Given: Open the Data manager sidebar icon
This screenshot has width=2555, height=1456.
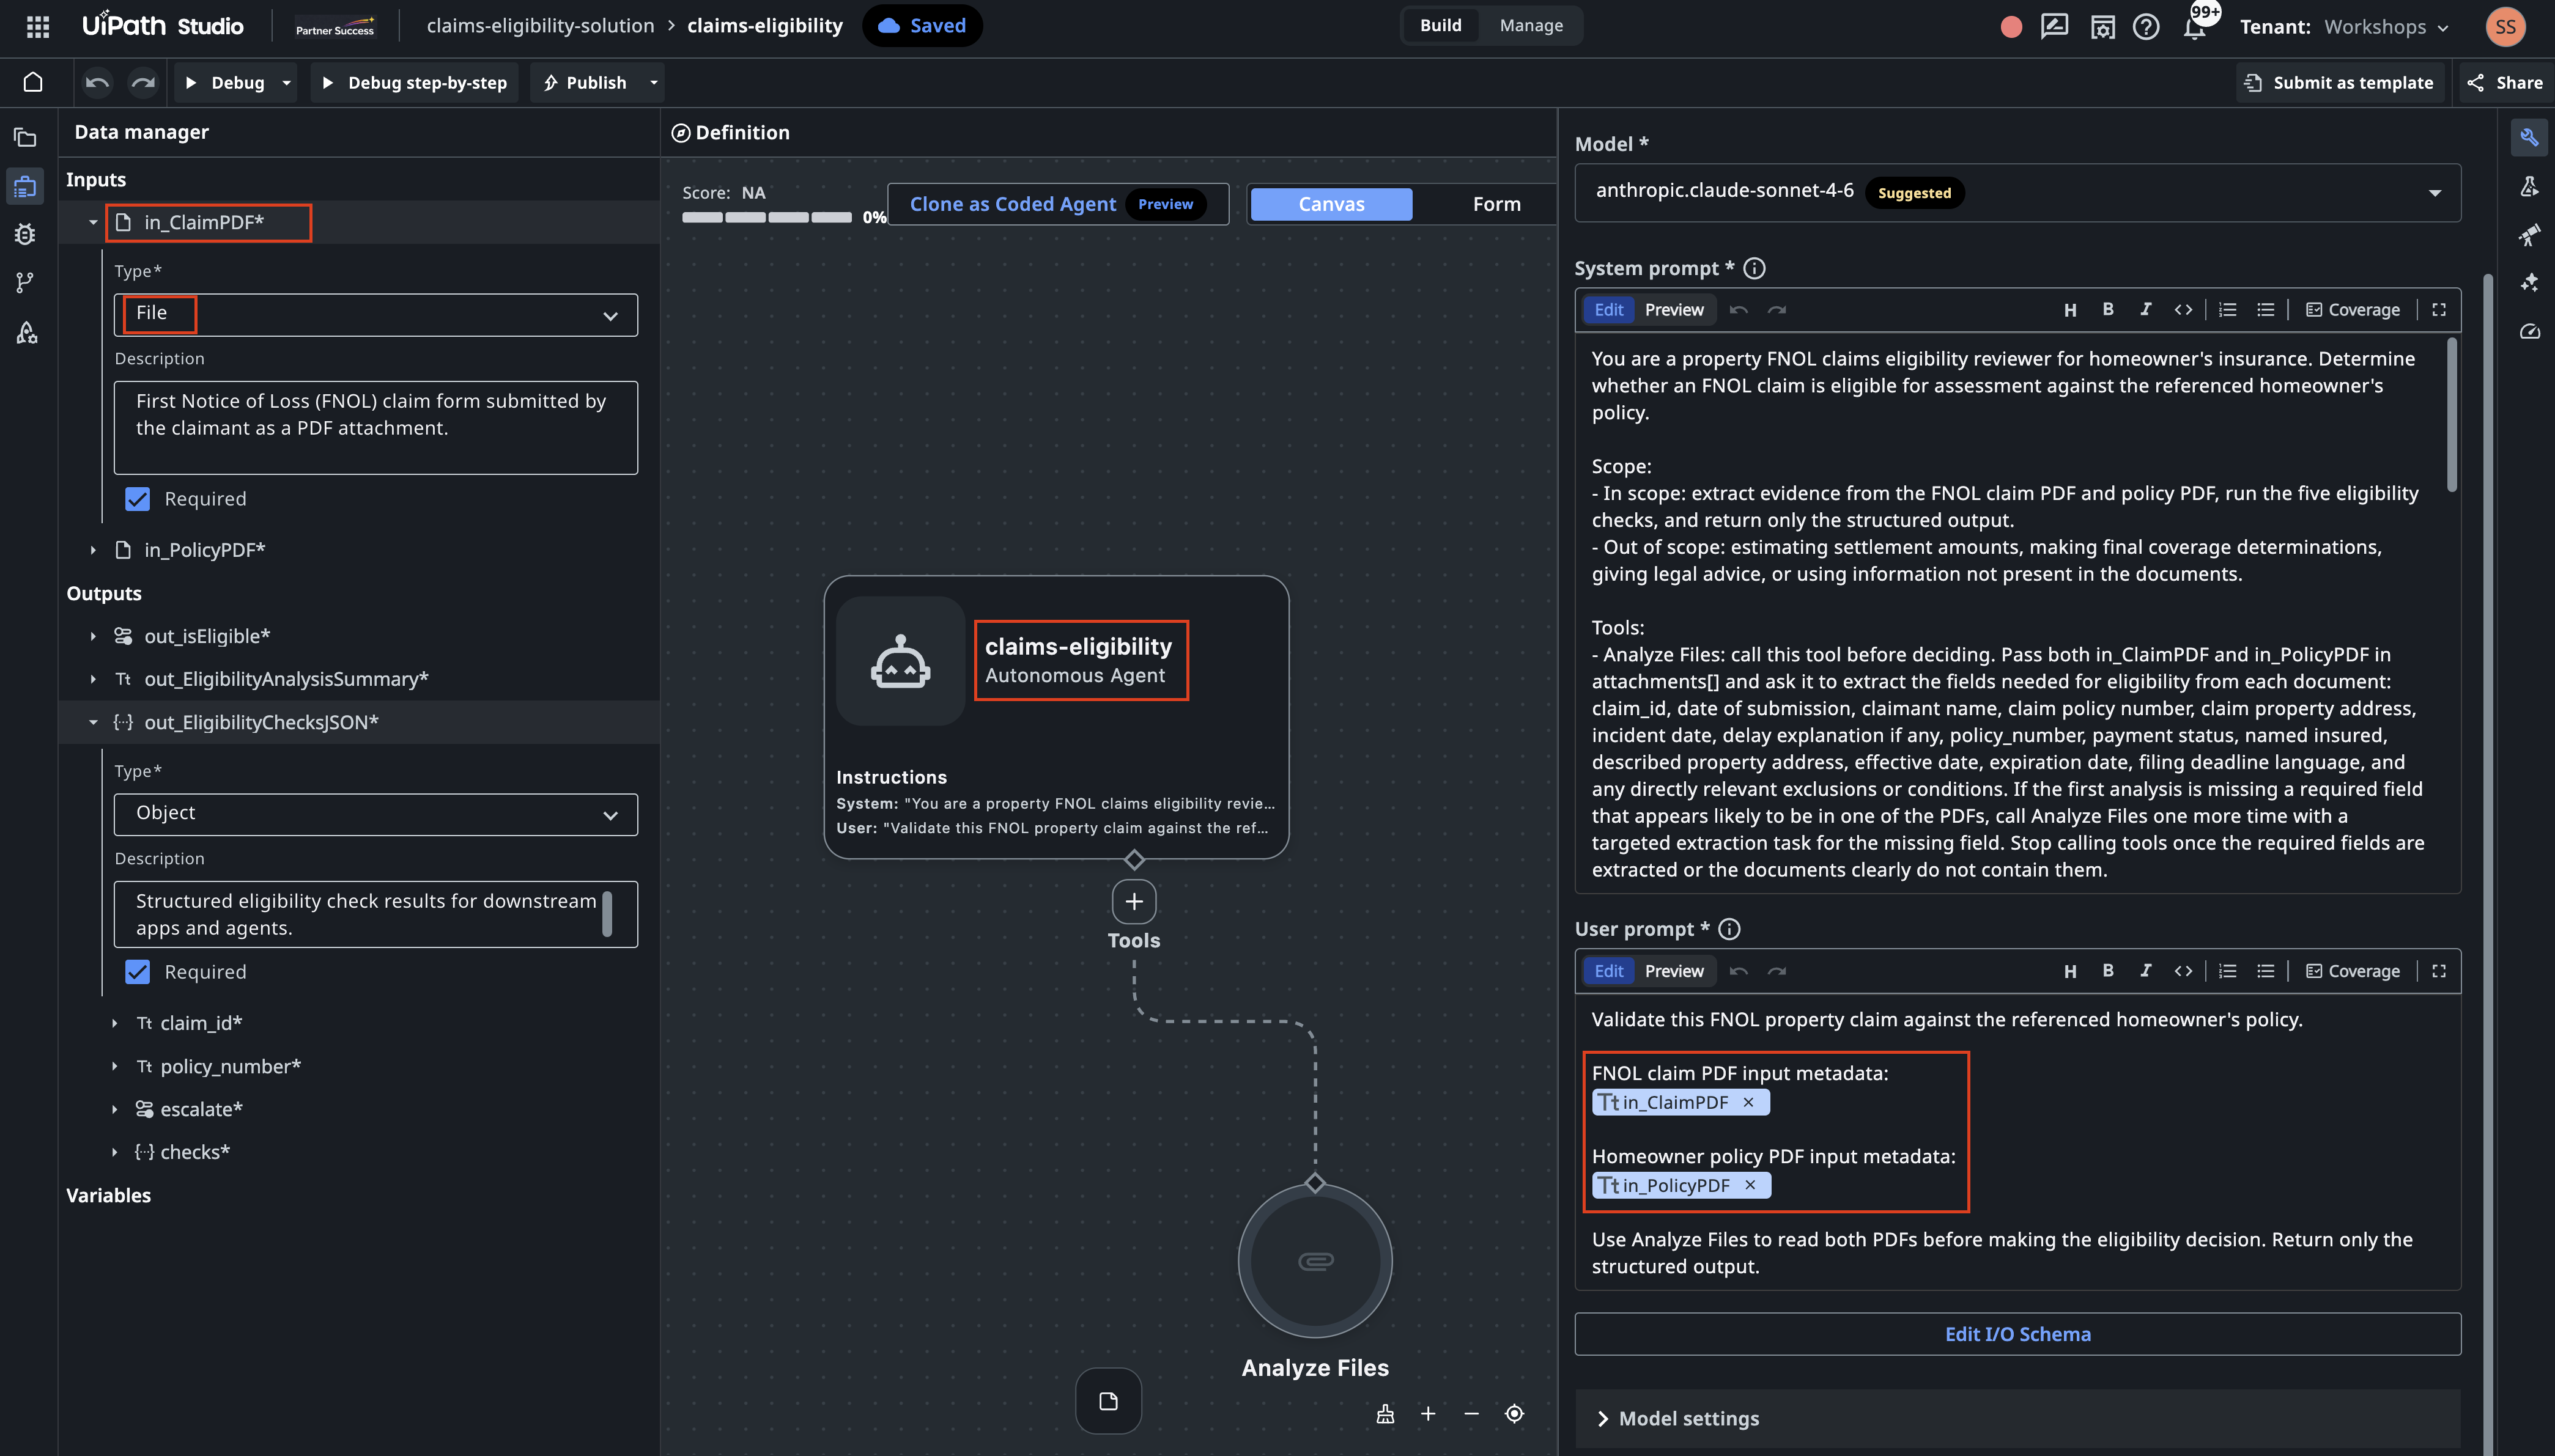Looking at the screenshot, I should [26, 186].
